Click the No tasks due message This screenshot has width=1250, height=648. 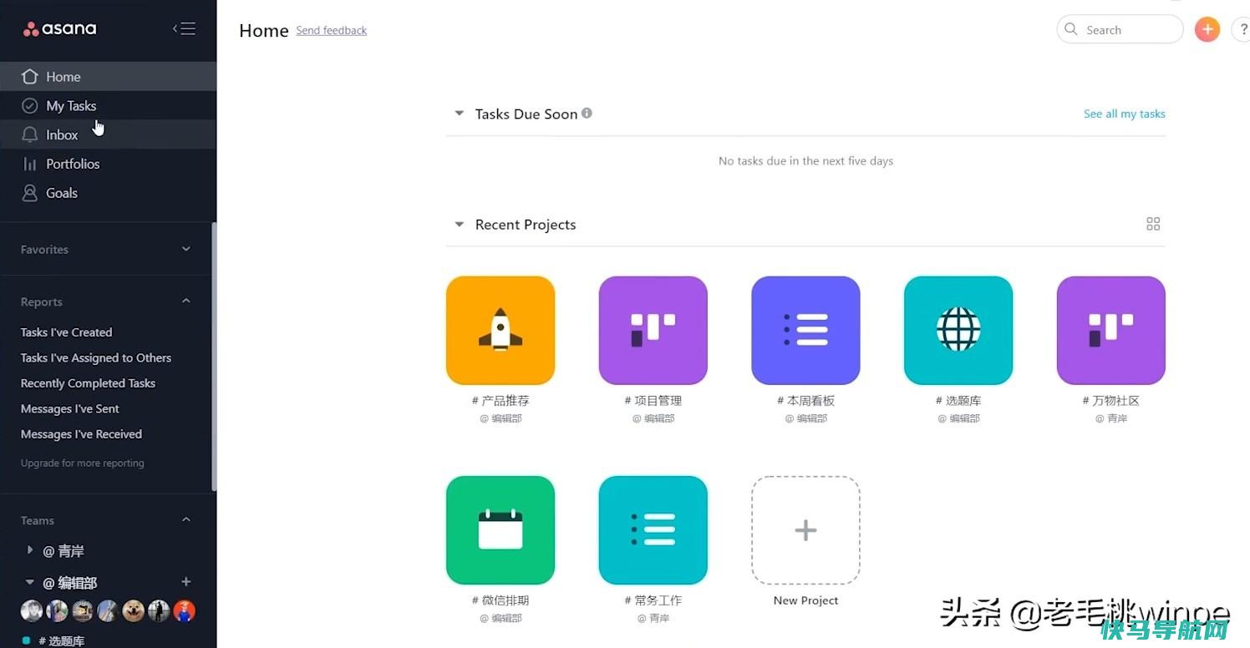coord(805,161)
